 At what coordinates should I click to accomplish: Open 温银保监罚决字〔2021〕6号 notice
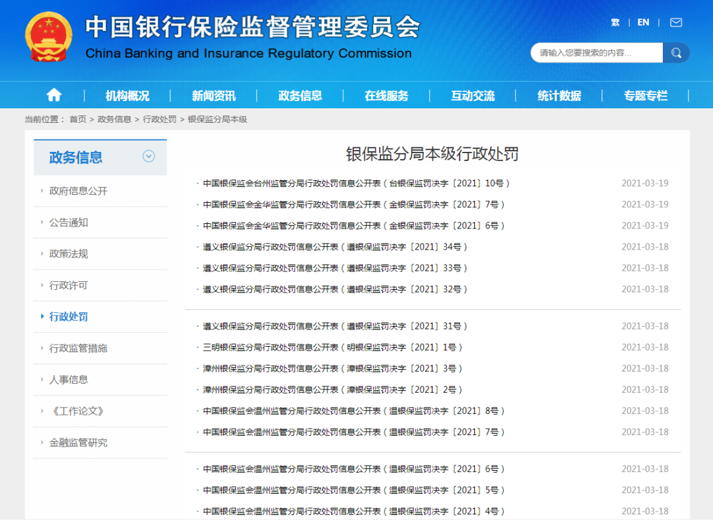354,469
